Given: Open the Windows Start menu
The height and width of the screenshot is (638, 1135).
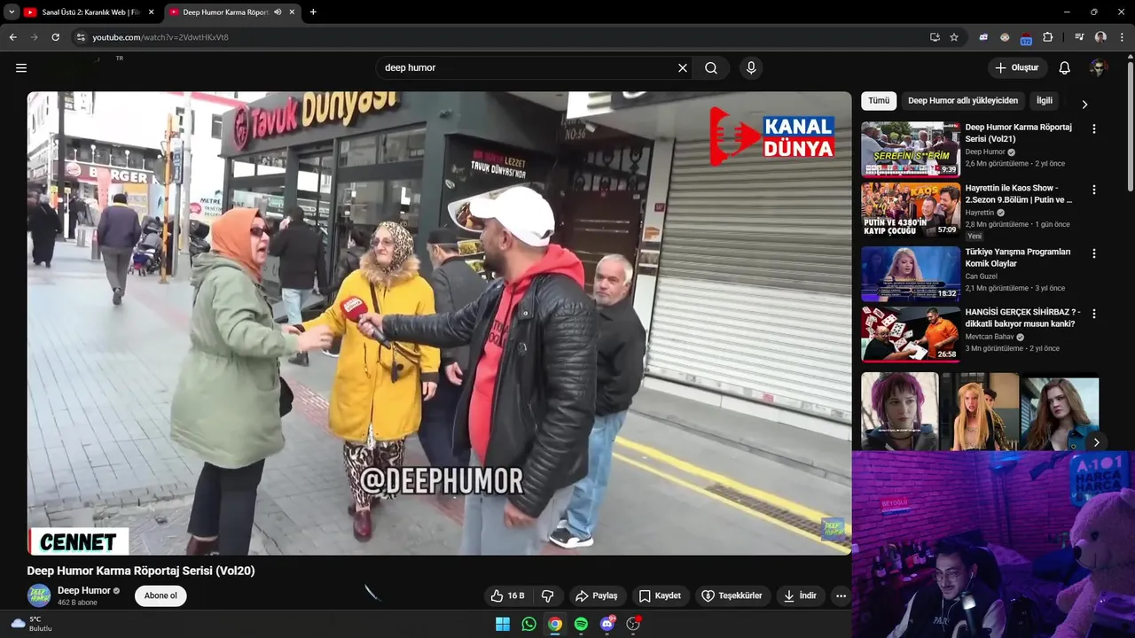Looking at the screenshot, I should tap(503, 624).
